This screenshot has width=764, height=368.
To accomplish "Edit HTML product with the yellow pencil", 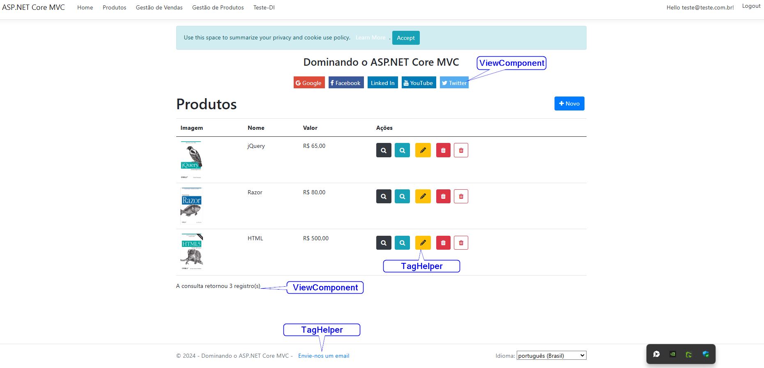I will coord(423,243).
